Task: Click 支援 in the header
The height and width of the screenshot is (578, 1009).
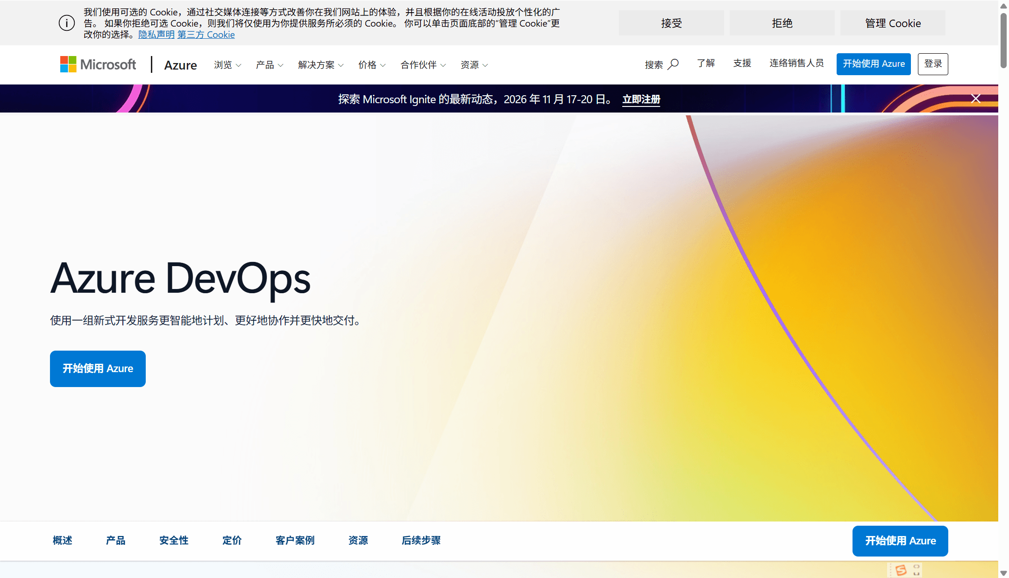Action: pyautogui.click(x=742, y=63)
